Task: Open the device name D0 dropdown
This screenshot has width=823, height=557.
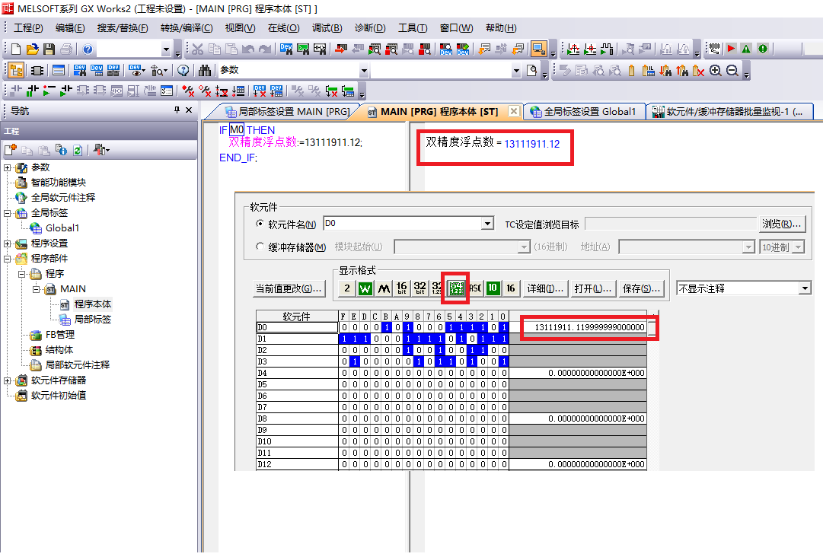Action: (x=487, y=224)
